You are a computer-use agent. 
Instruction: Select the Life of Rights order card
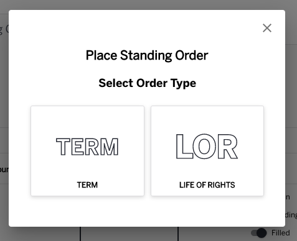[207, 151]
